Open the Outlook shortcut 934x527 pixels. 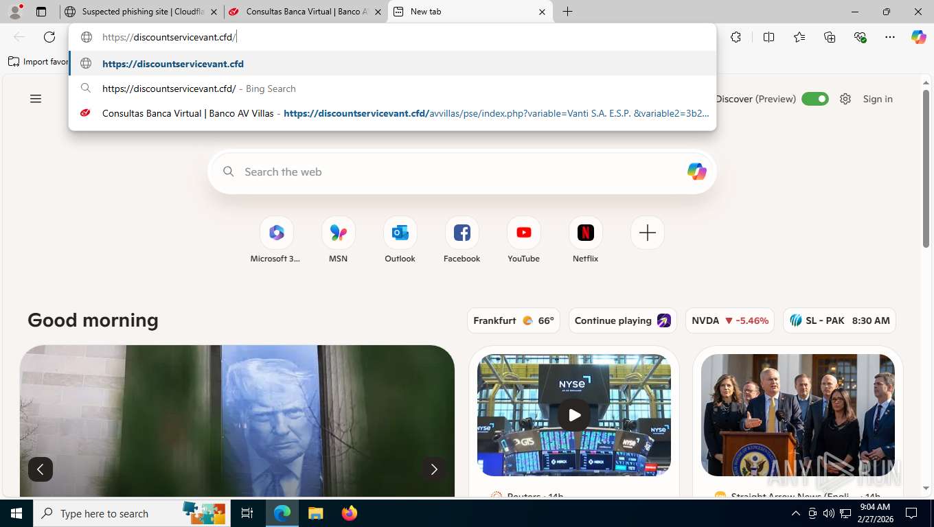[400, 240]
